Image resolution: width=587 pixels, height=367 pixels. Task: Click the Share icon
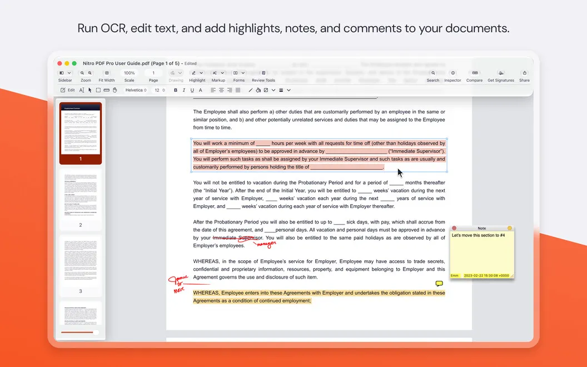coord(525,73)
